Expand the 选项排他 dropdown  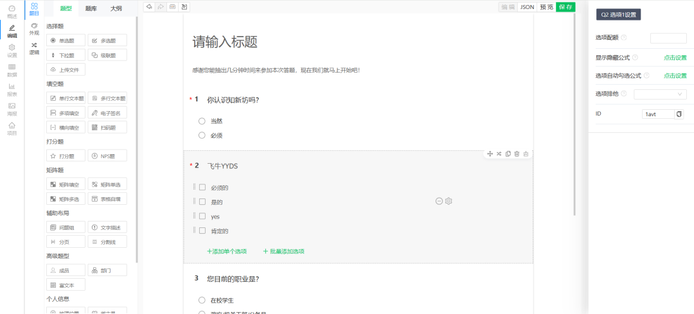[x=660, y=94]
